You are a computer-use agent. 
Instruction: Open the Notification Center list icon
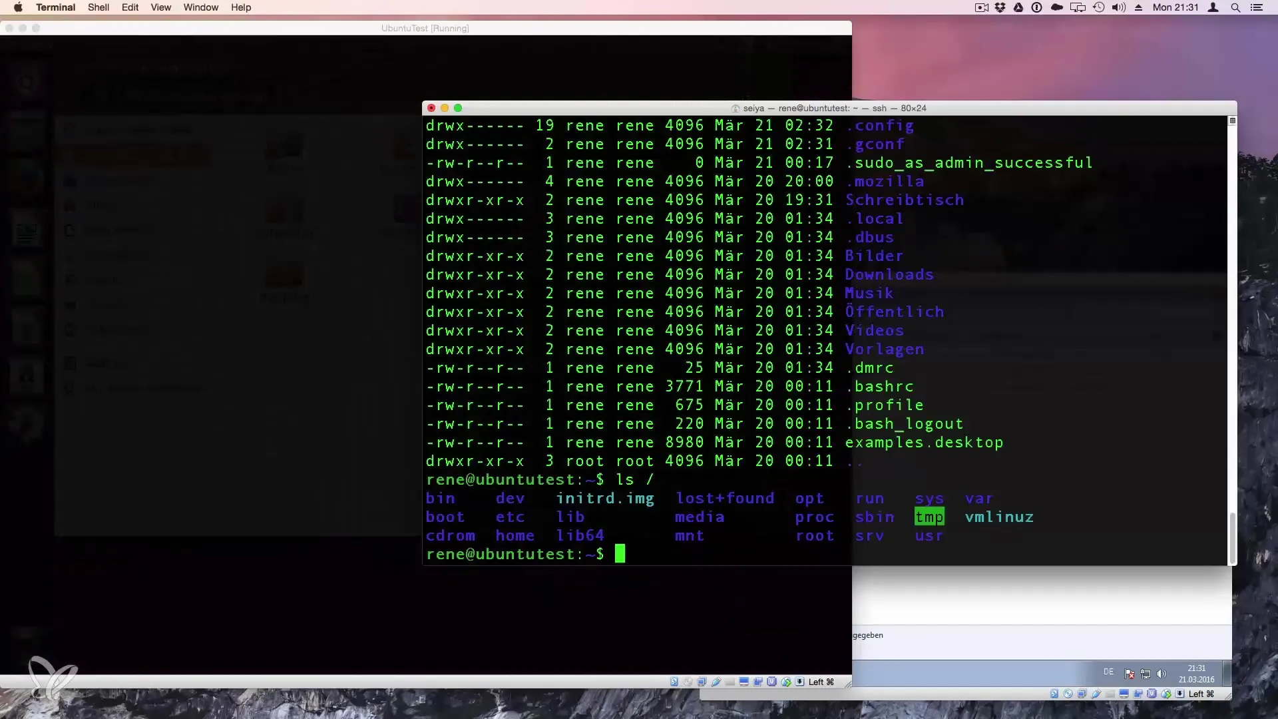point(1256,7)
